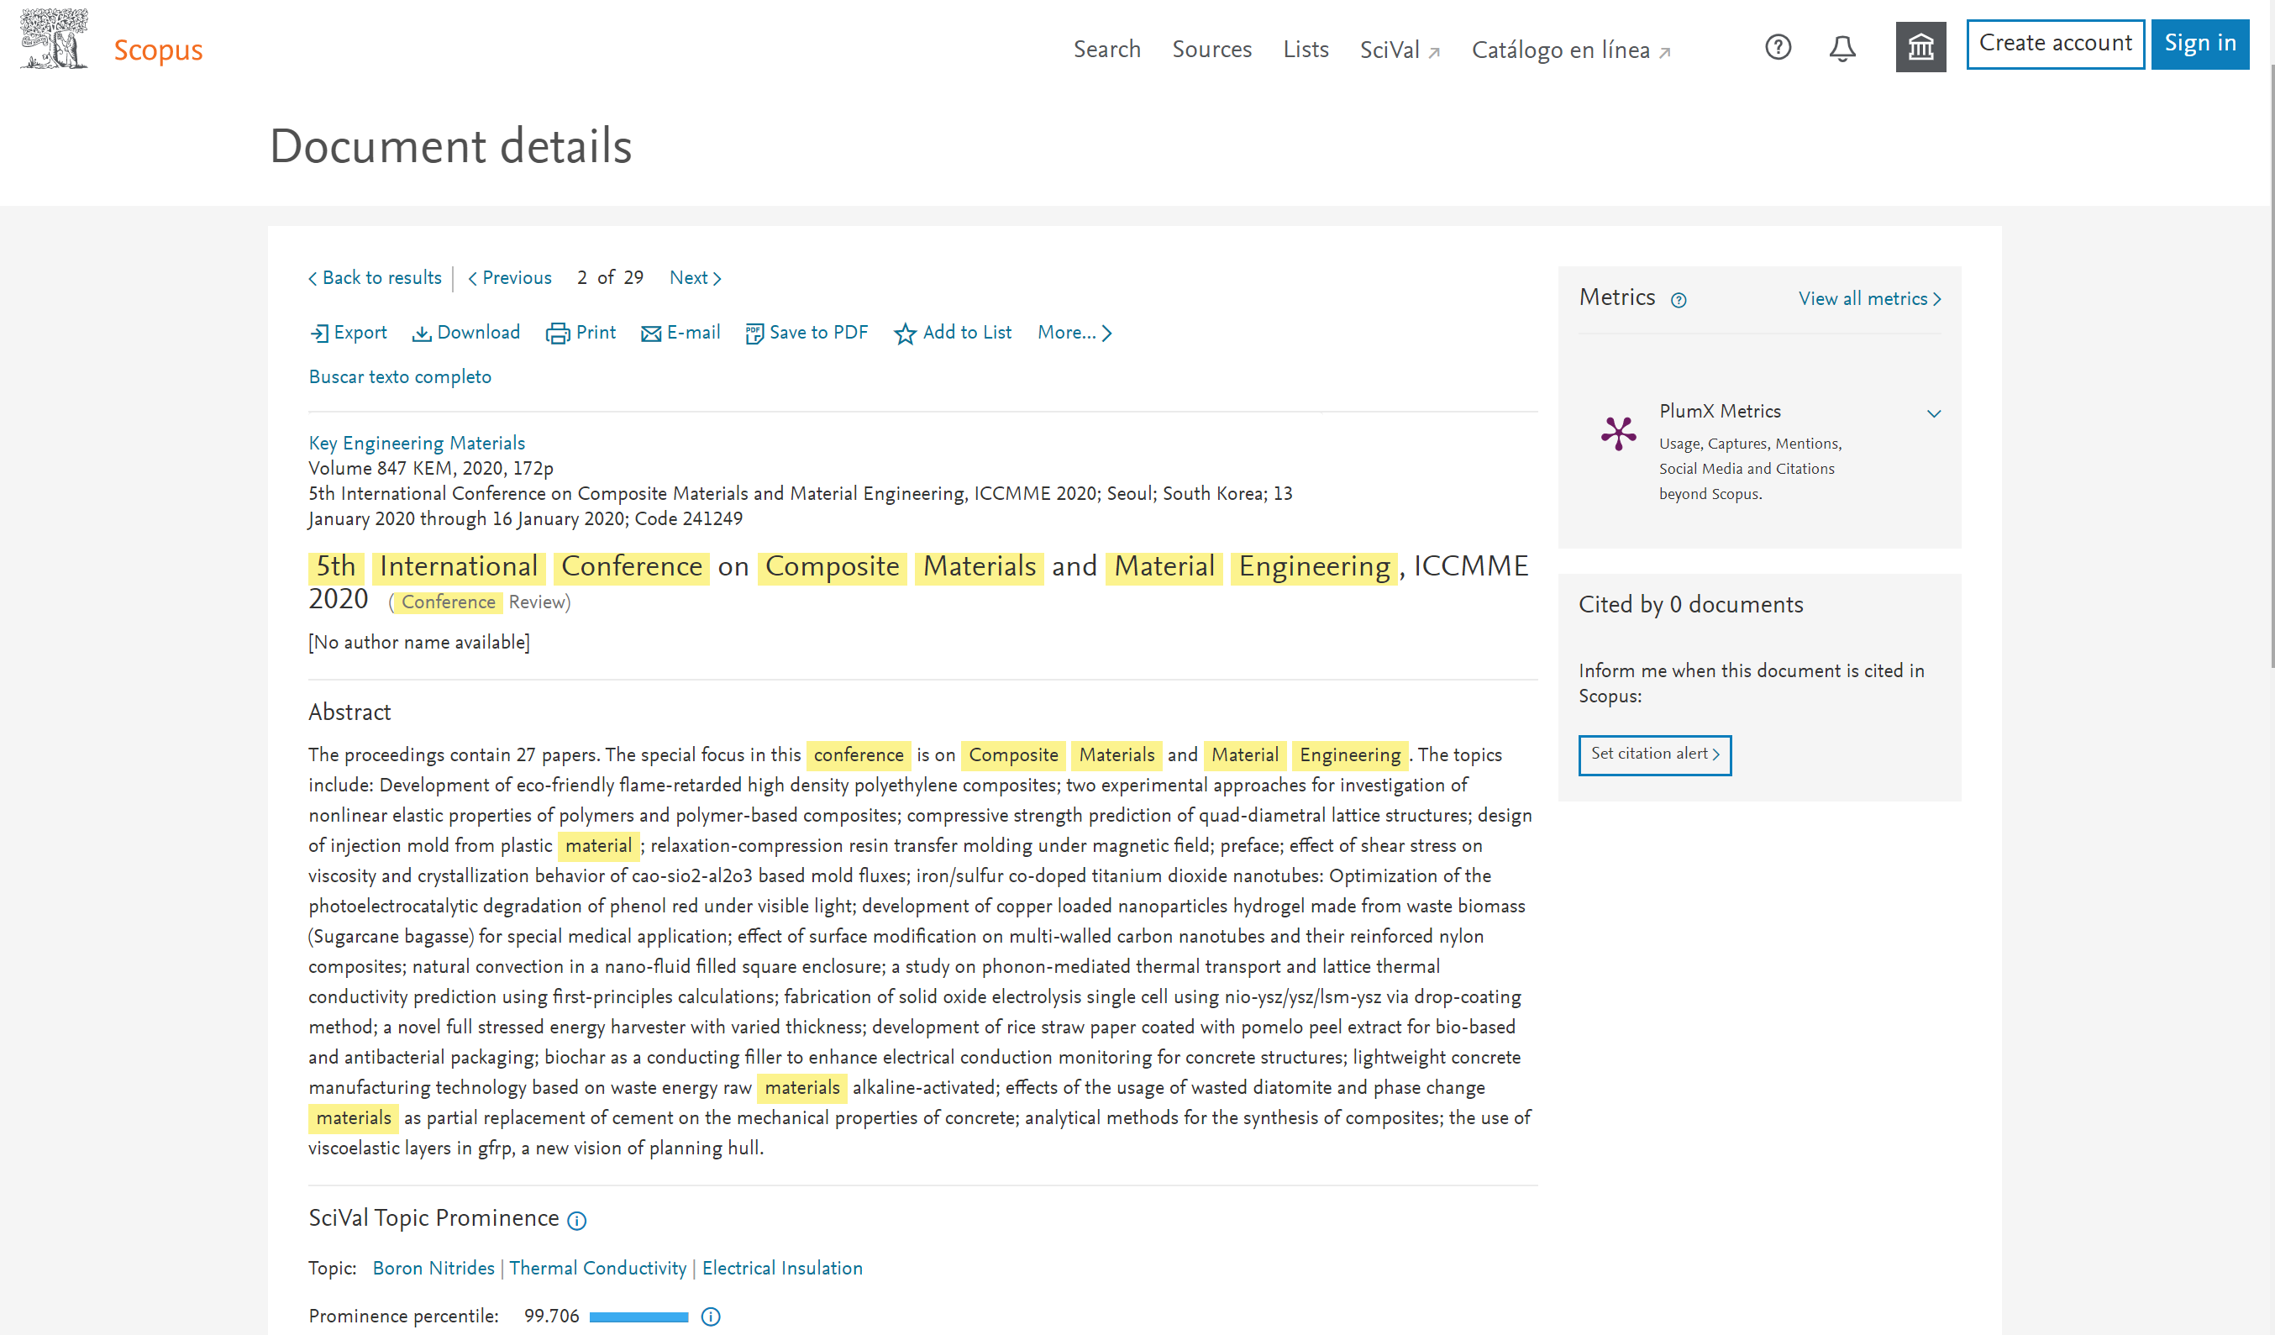The image size is (2275, 1335).
Task: Add this document to a list
Action: point(953,333)
